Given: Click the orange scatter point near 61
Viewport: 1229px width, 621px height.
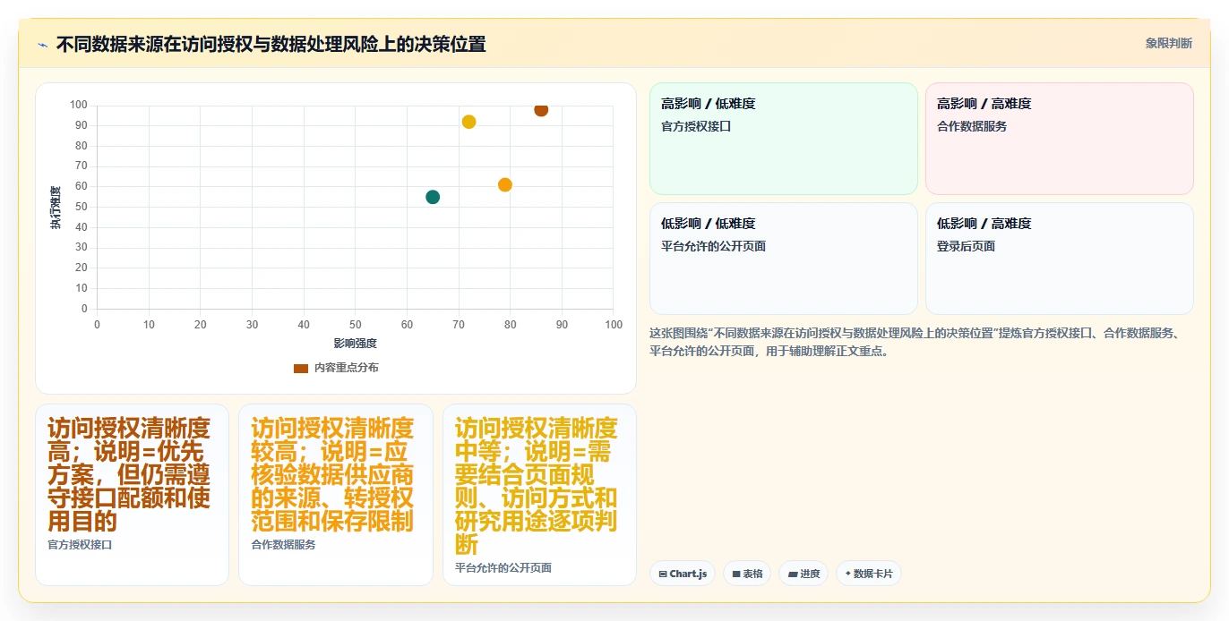Looking at the screenshot, I should point(505,185).
